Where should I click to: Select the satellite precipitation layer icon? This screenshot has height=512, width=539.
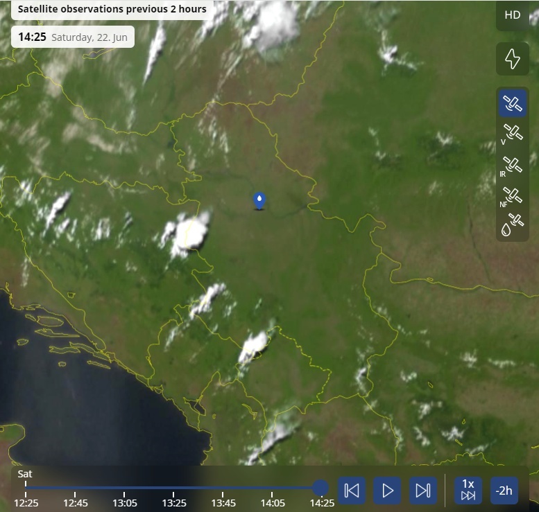tap(512, 225)
